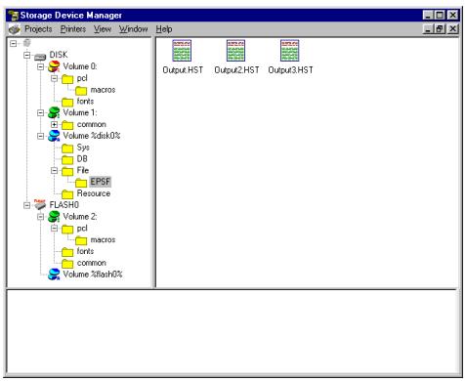
Task: Click the EPSF folder icon
Action: (81, 183)
